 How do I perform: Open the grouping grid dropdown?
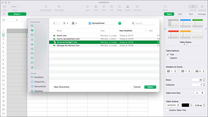[74, 23]
